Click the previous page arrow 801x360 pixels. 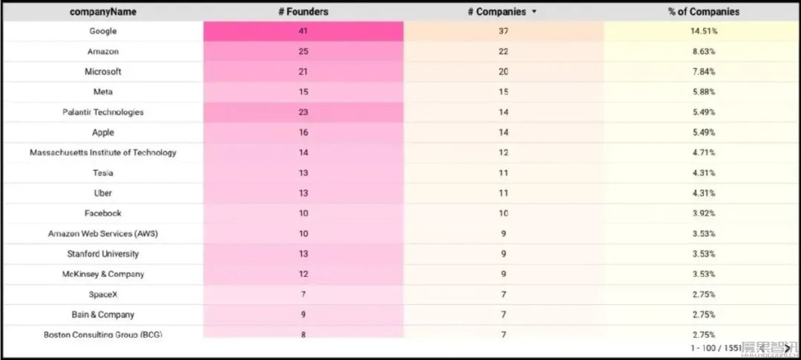click(x=761, y=348)
